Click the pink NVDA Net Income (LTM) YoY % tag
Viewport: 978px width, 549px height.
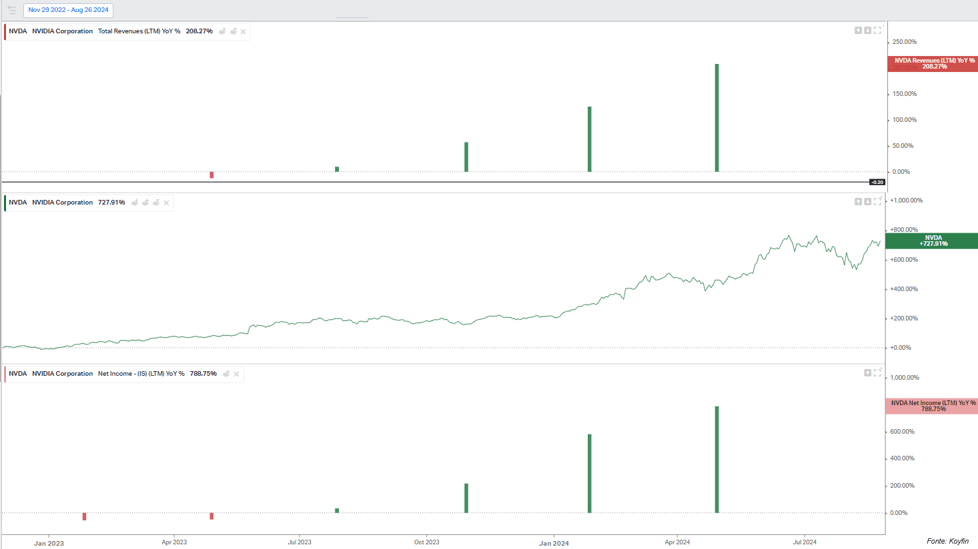[x=932, y=406]
